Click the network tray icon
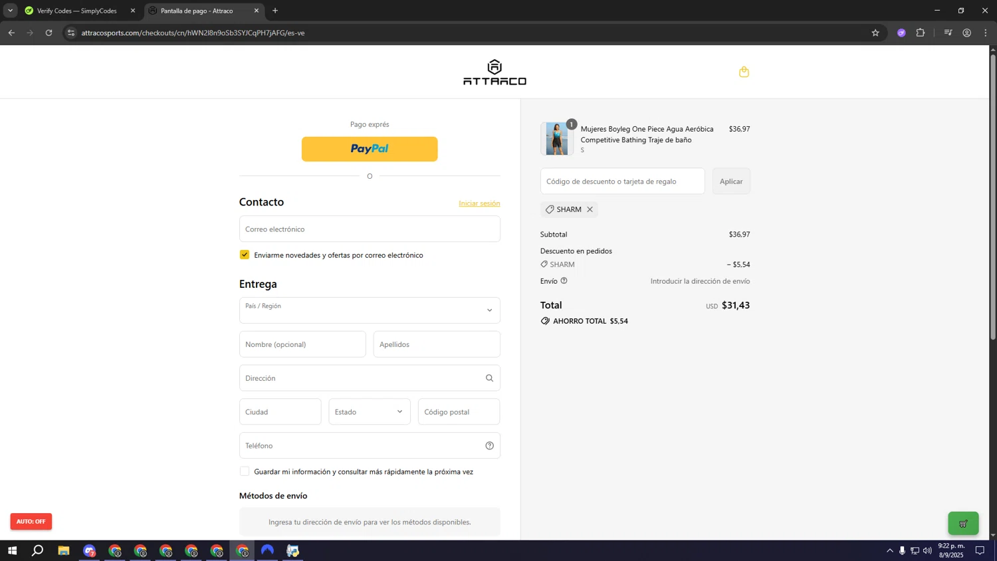Screen dimensions: 997x561 pyautogui.click(x=915, y=550)
